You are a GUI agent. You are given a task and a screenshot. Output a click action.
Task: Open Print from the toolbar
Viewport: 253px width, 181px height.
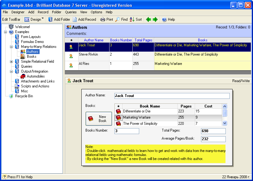(103, 19)
